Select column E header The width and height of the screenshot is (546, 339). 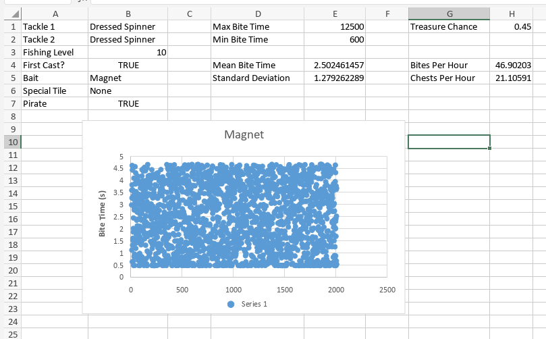[335, 14]
